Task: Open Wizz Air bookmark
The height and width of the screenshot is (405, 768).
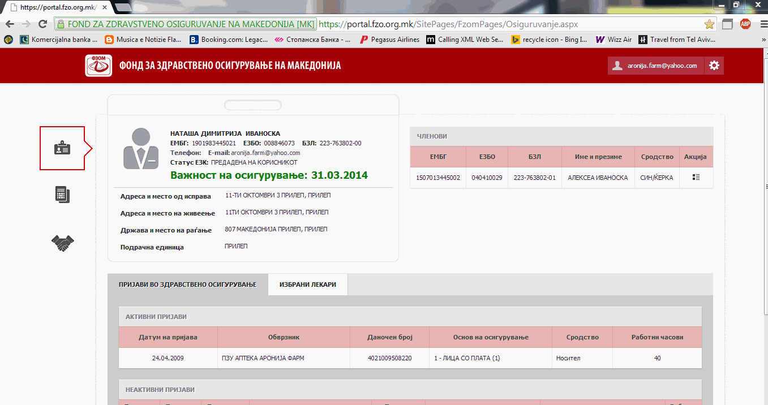Action: click(x=614, y=40)
